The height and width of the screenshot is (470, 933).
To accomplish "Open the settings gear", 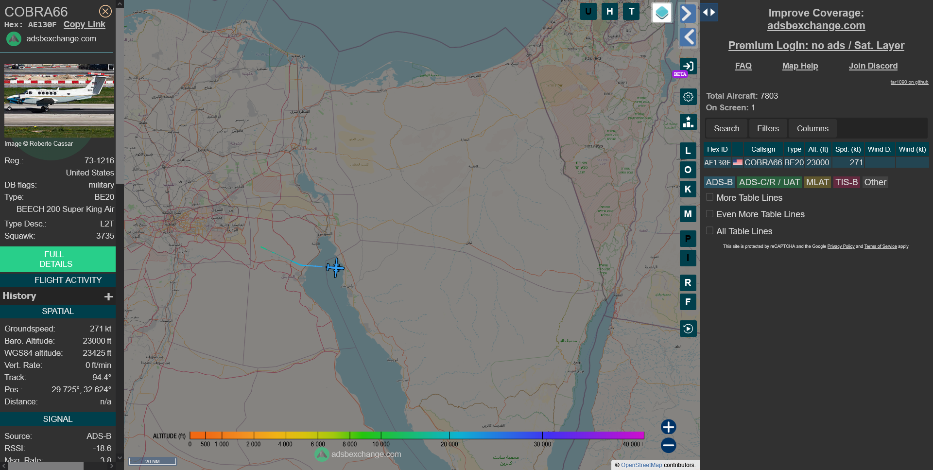I will pyautogui.click(x=688, y=97).
